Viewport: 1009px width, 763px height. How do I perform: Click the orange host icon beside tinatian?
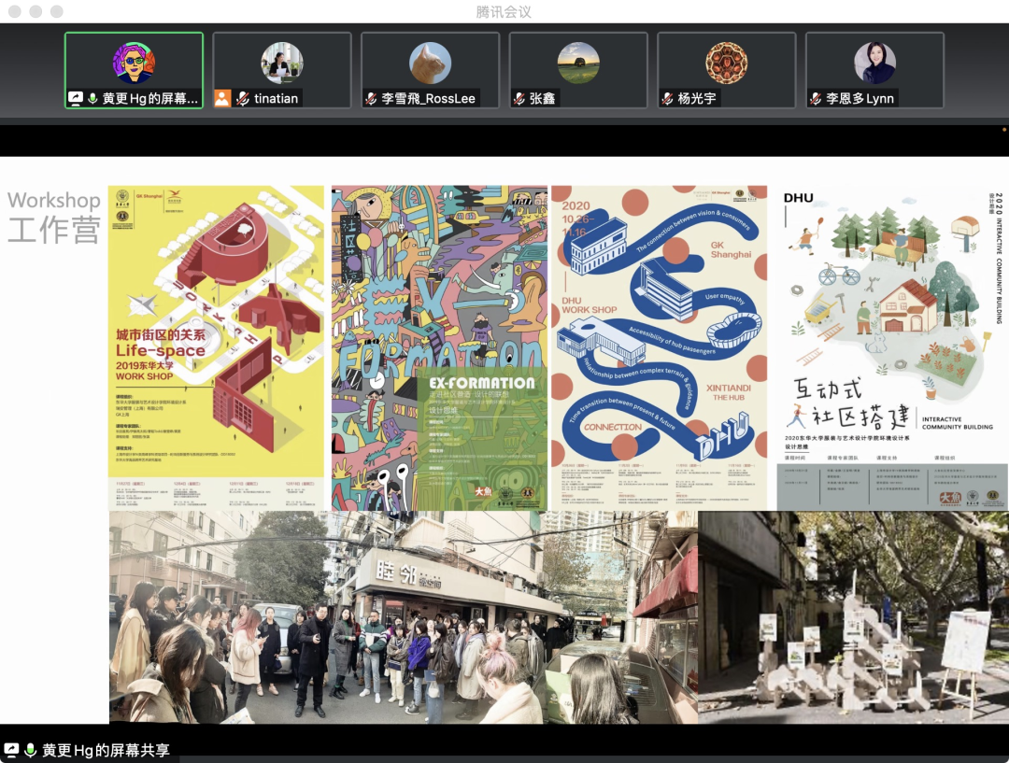(x=222, y=98)
